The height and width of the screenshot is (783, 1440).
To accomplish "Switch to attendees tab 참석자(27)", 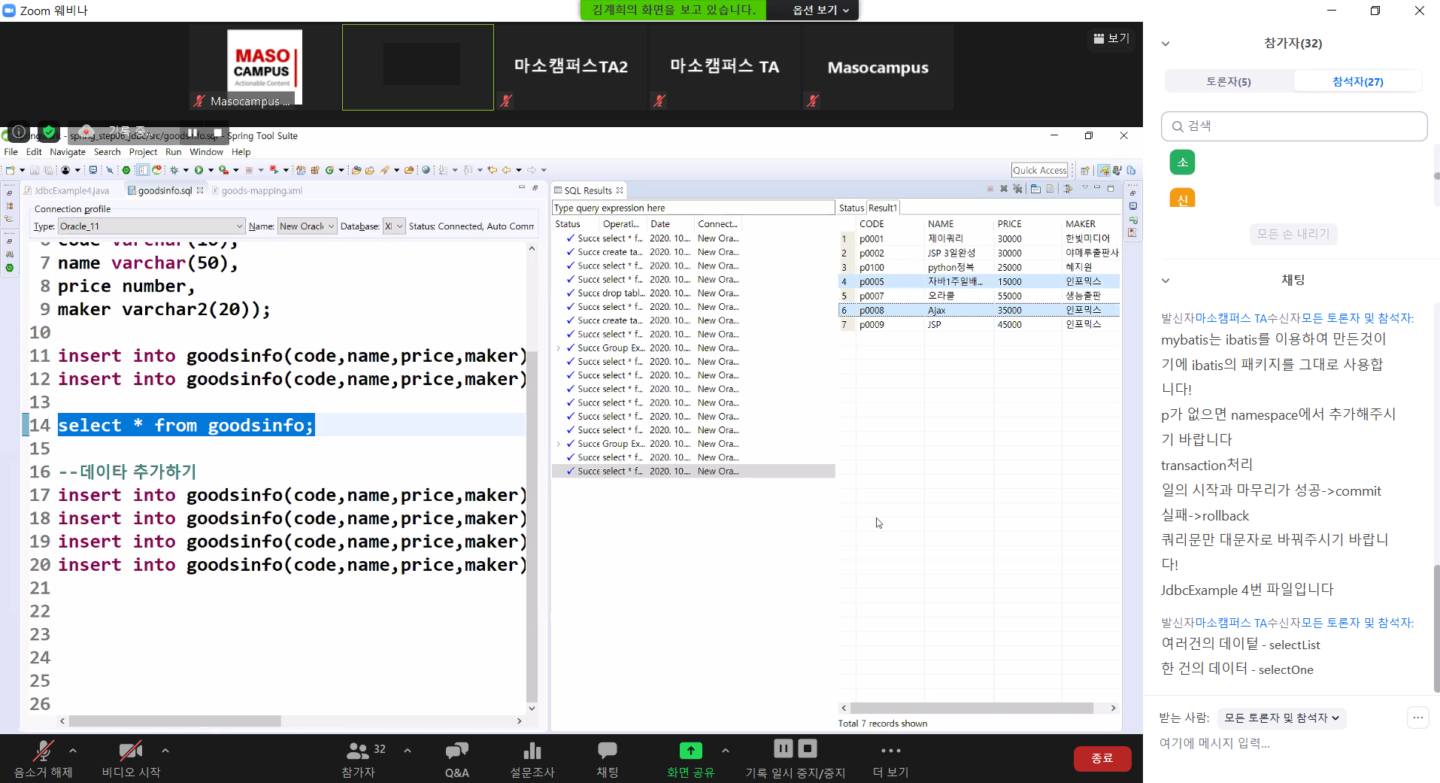I will click(1357, 81).
